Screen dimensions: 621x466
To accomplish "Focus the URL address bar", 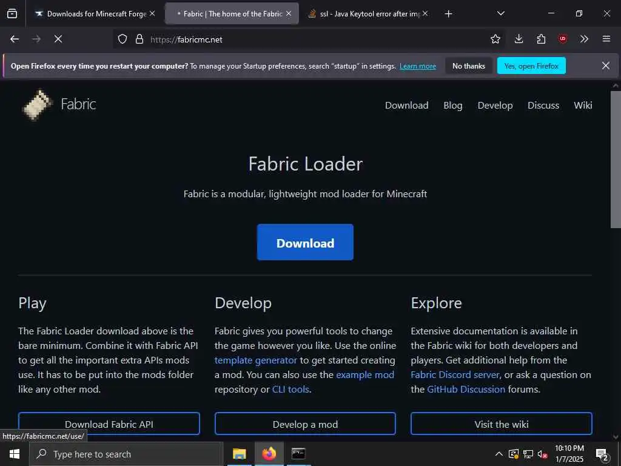I will 309,39.
